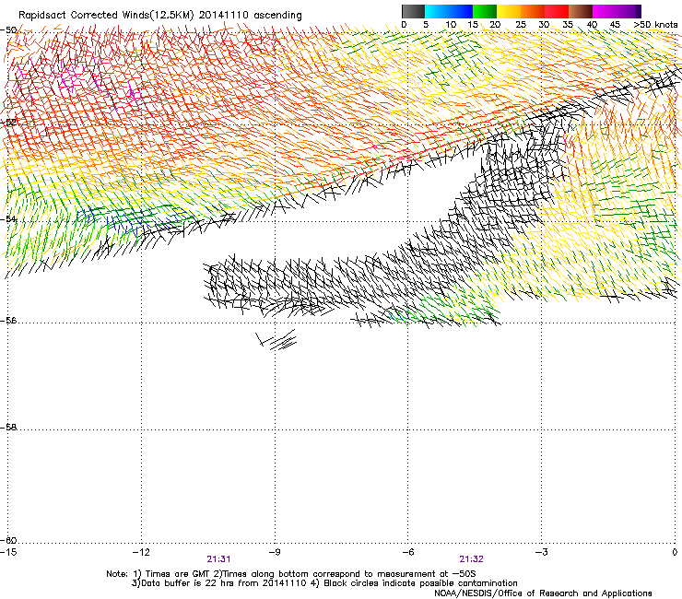Click the title text 'Rapidscat Corrected Winds(12.5KM)'
This screenshot has height=599, width=682.
(106, 16)
